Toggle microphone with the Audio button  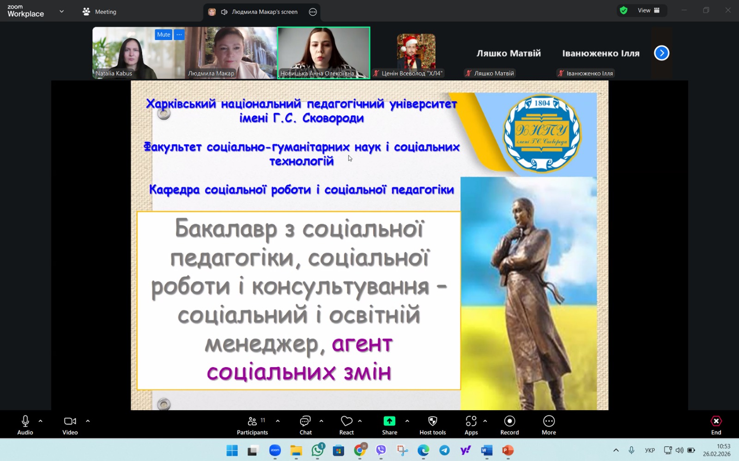25,425
